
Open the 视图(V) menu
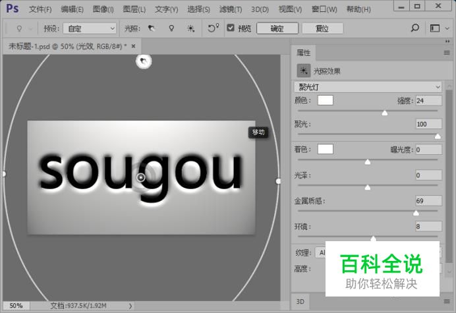click(x=290, y=9)
